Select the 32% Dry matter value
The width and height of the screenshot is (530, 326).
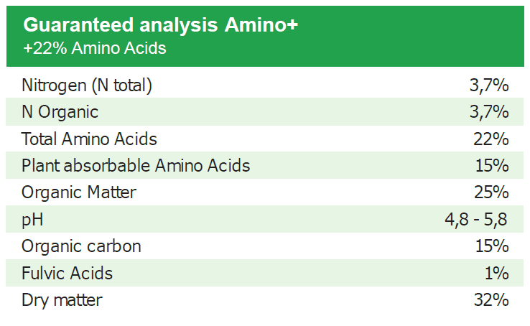[491, 299]
